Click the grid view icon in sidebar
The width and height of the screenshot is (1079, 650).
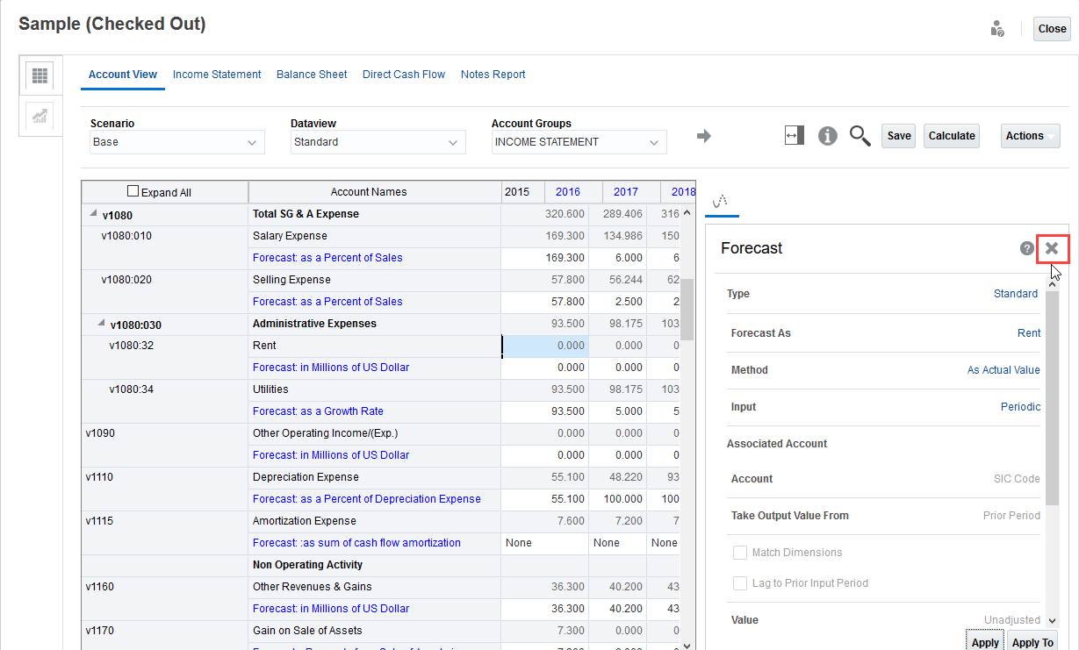(40, 75)
